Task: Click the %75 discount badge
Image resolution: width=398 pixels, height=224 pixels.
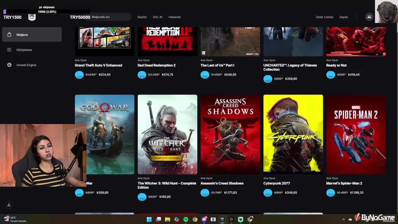Action: 142,75
